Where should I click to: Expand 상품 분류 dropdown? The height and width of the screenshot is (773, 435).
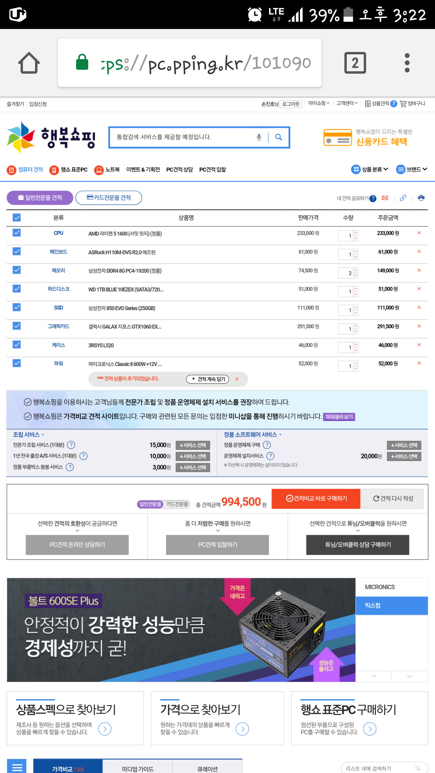370,169
